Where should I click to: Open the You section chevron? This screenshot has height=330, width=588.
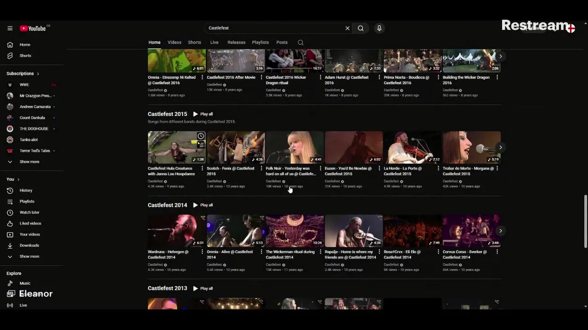18,179
